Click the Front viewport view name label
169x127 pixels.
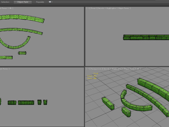click(93, 8)
